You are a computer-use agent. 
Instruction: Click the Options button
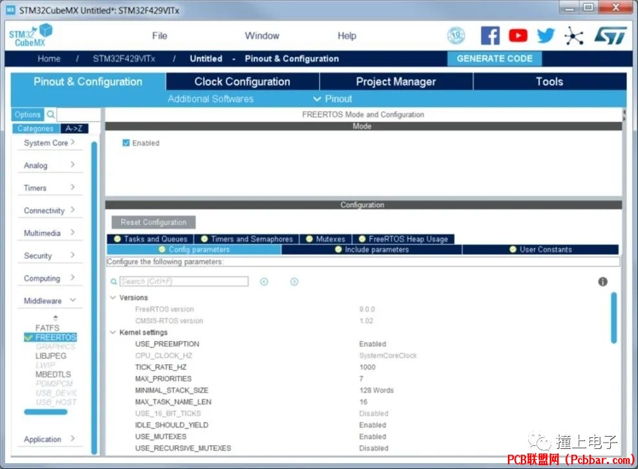(28, 115)
